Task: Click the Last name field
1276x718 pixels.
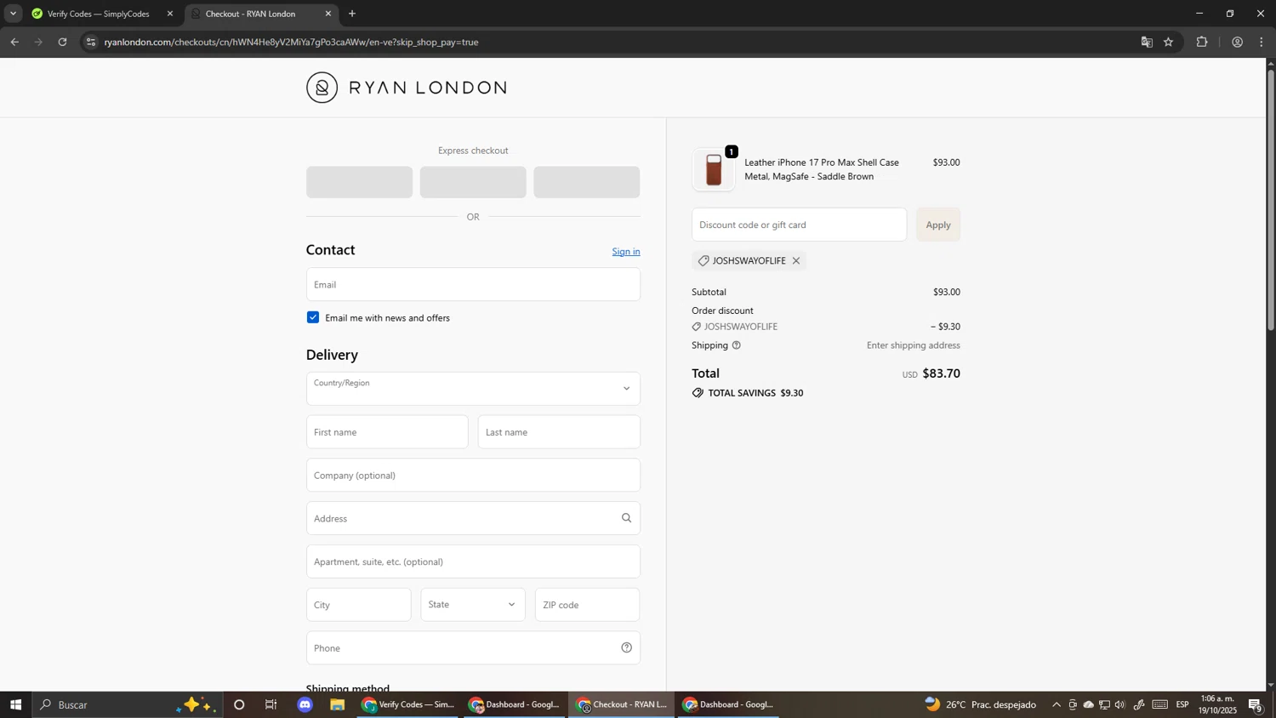Action: (x=559, y=432)
